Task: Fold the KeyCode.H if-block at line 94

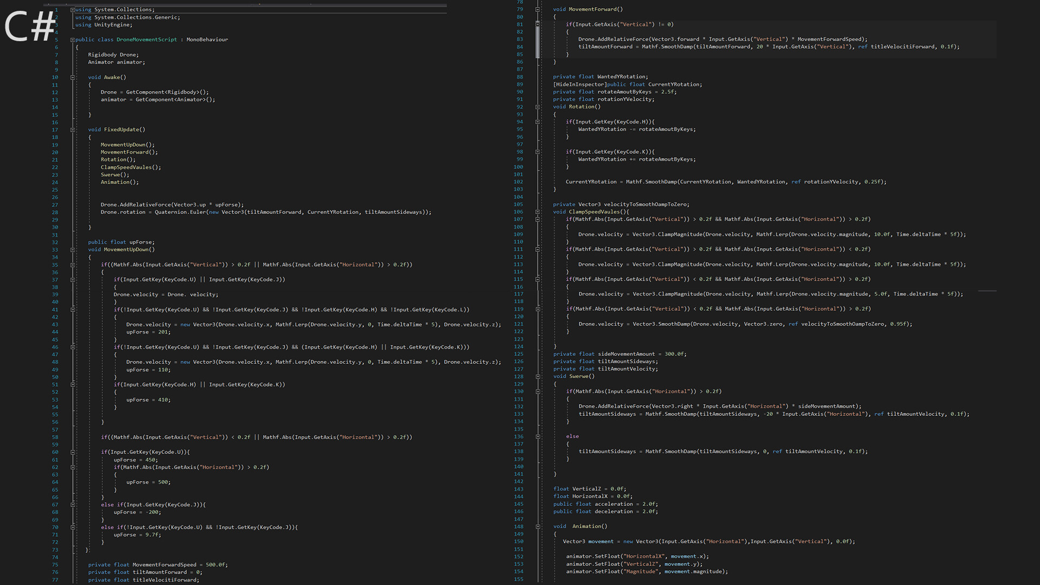Action: (537, 122)
